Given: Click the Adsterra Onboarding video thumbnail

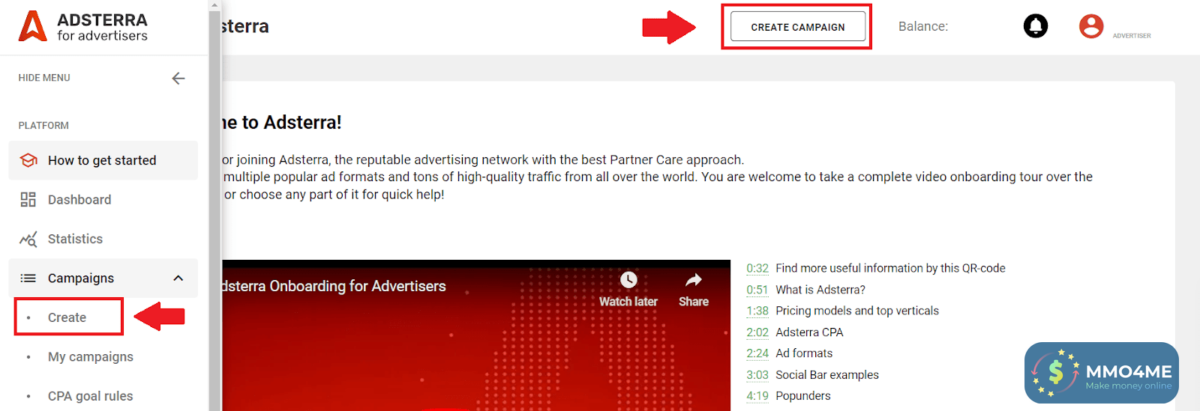Looking at the screenshot, I should click(475, 335).
